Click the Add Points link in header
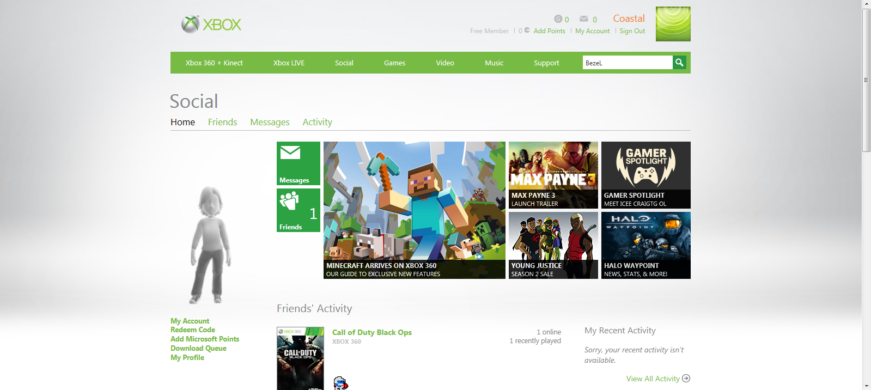The width and height of the screenshot is (871, 390). 549,31
